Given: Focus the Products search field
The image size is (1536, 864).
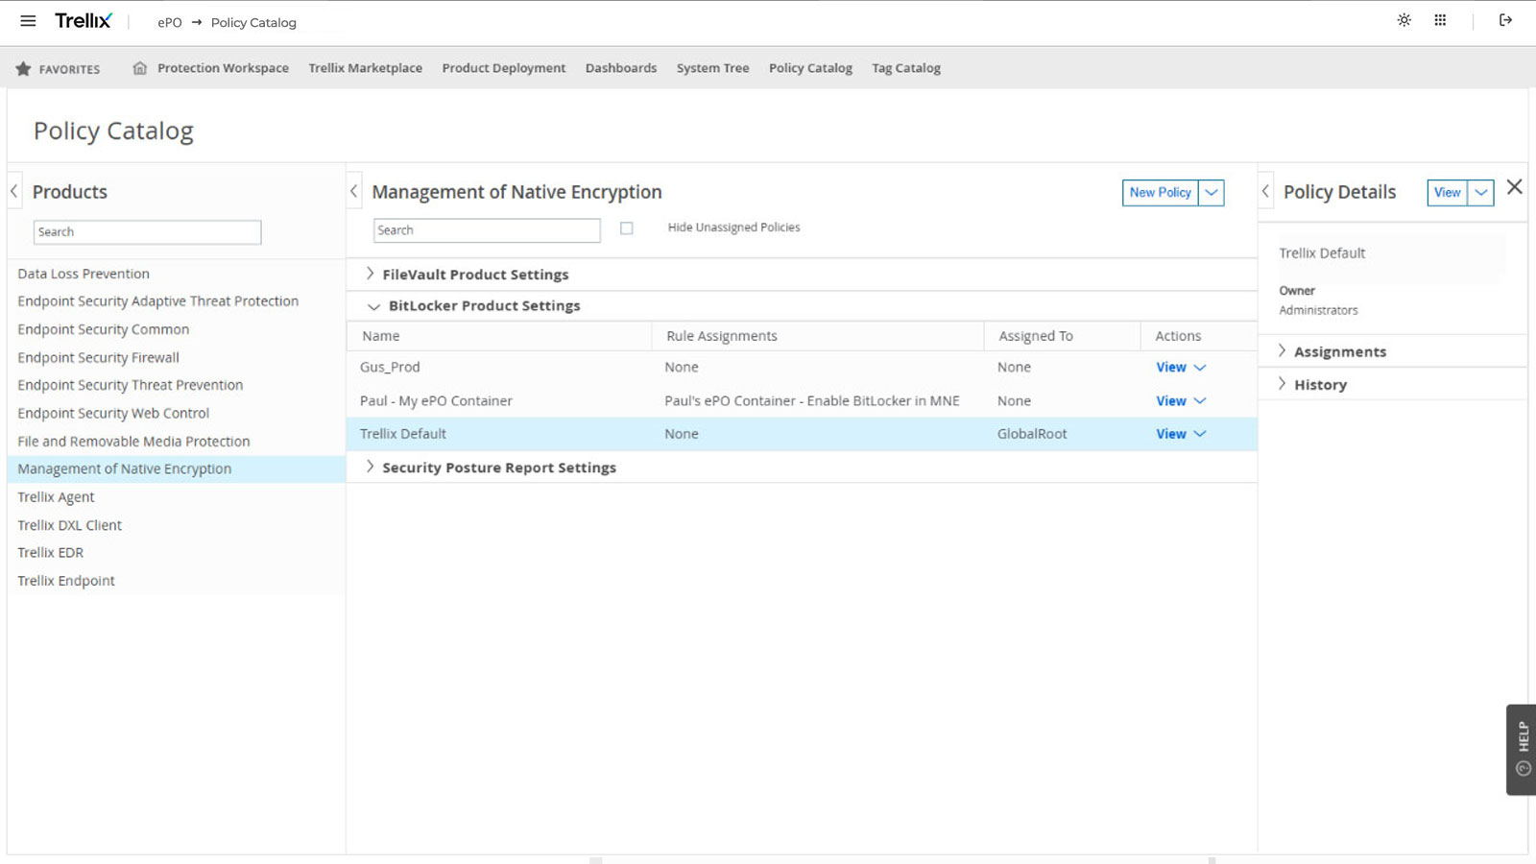Looking at the screenshot, I should pyautogui.click(x=148, y=232).
